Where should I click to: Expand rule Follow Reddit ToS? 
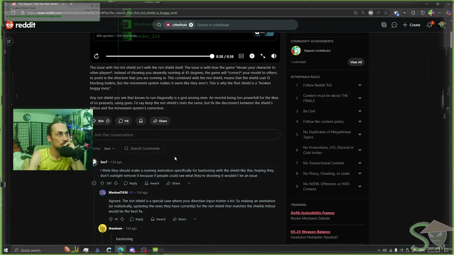point(360,85)
